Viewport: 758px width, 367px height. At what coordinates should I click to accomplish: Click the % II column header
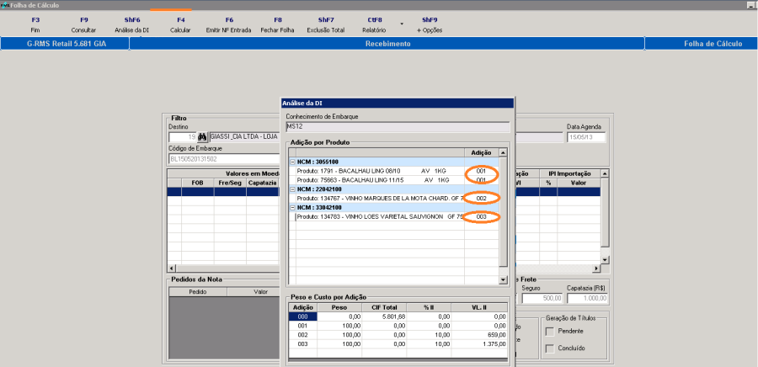(x=429, y=307)
